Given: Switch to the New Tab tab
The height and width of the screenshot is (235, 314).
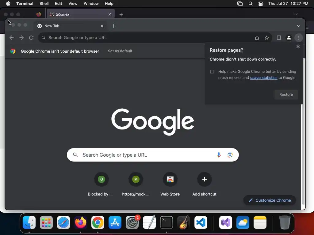Looking at the screenshot, I should point(70,26).
